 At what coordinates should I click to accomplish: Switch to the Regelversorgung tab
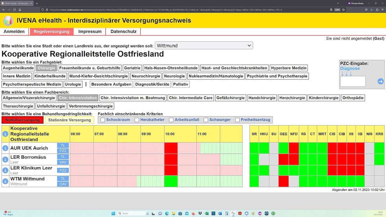tap(51, 31)
